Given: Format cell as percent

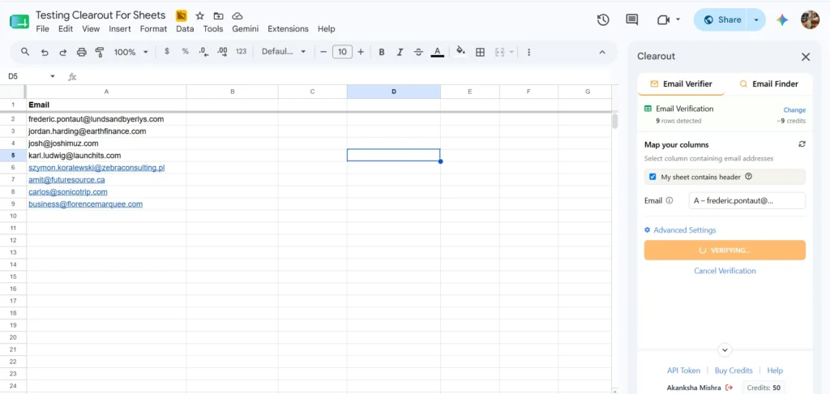Looking at the screenshot, I should 186,51.
